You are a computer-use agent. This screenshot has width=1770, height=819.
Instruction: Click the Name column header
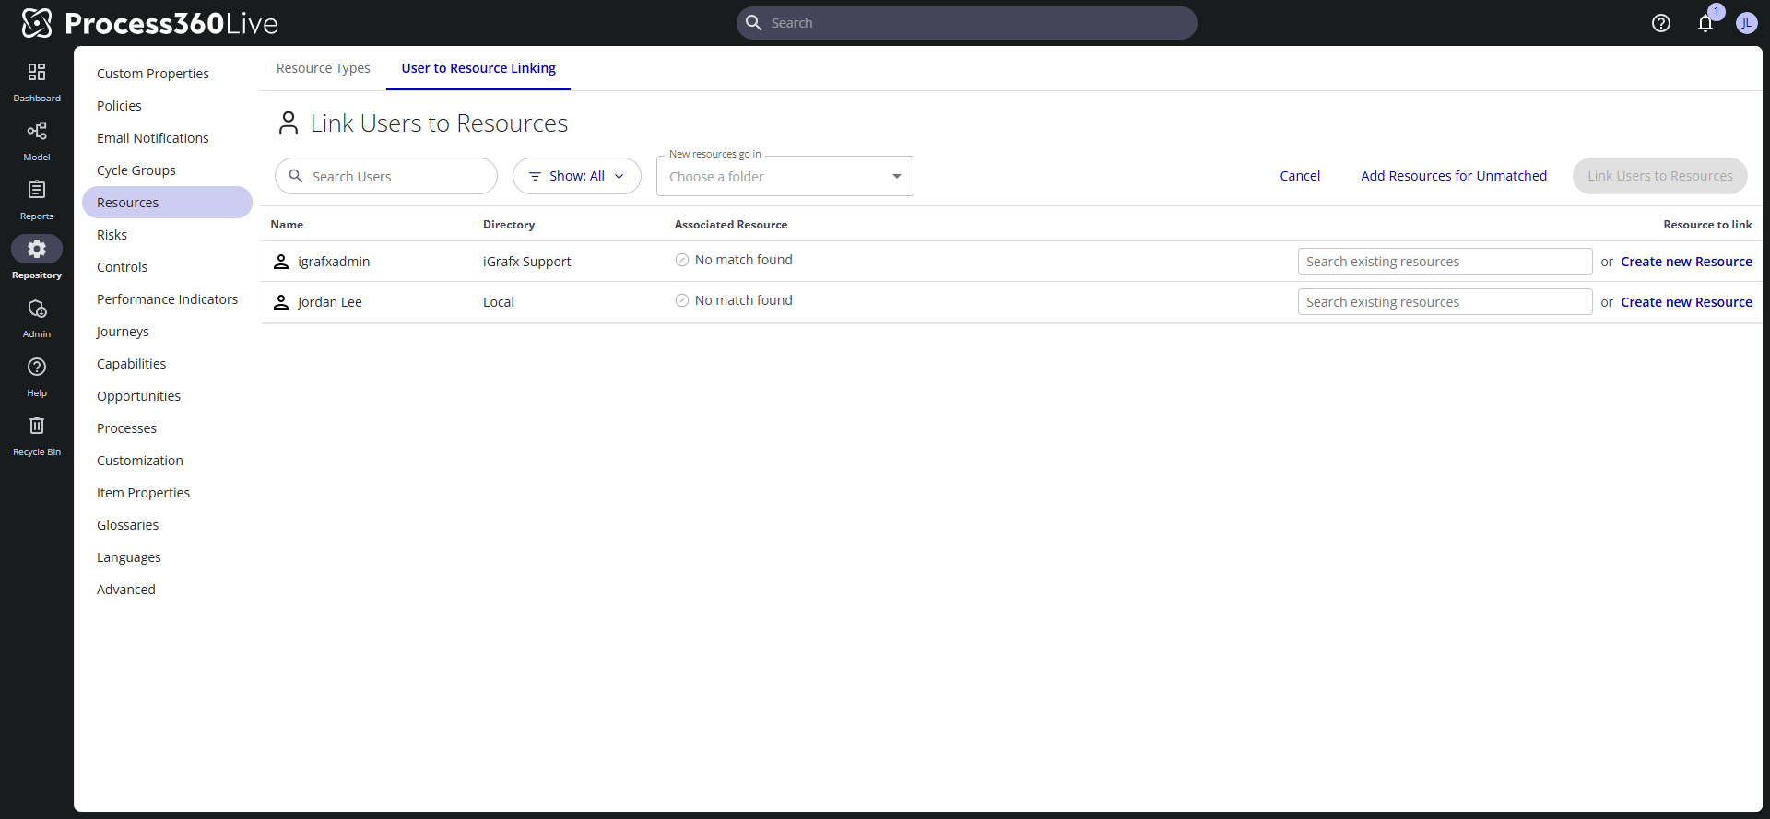pos(287,225)
